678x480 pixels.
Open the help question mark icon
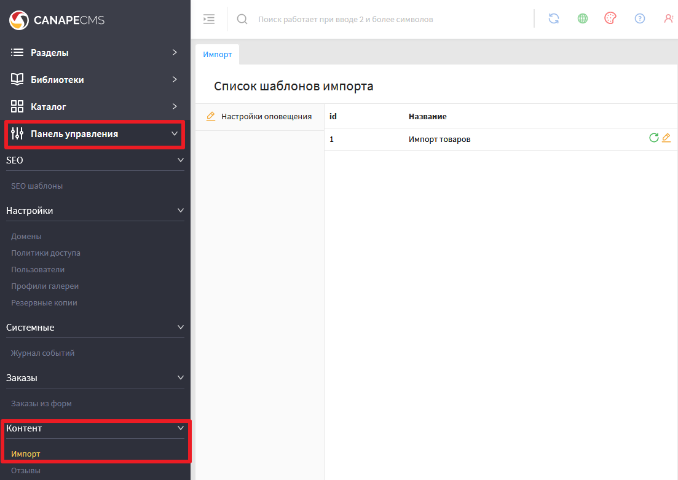(640, 18)
